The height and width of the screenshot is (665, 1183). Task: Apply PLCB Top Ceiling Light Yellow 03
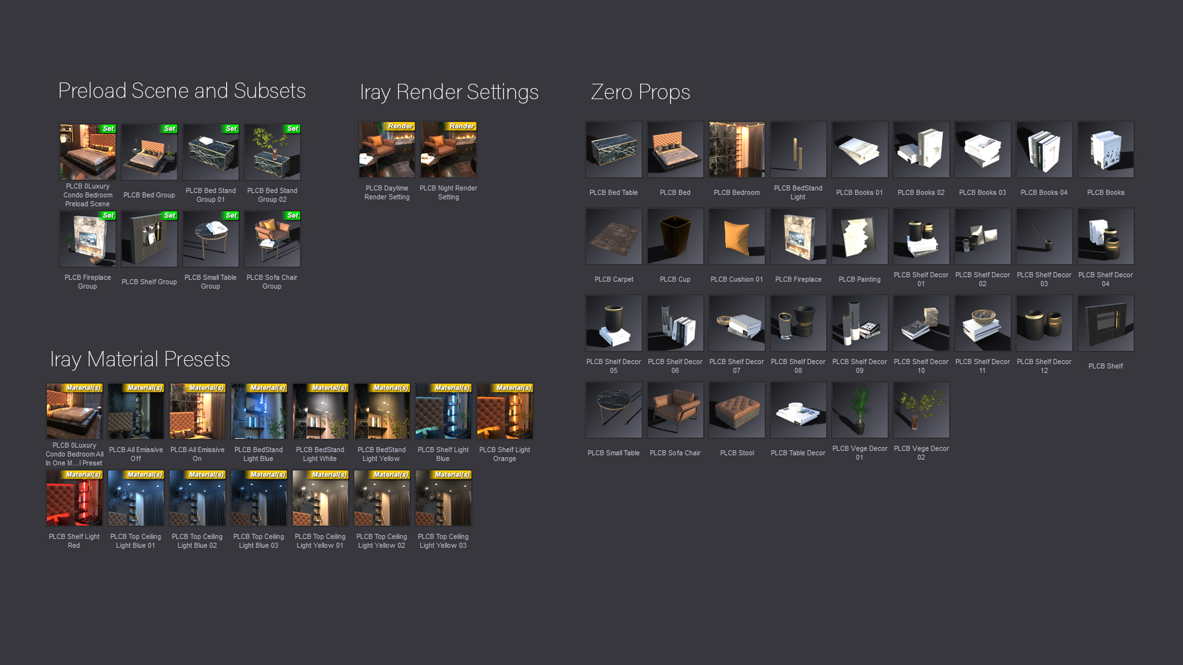click(444, 498)
